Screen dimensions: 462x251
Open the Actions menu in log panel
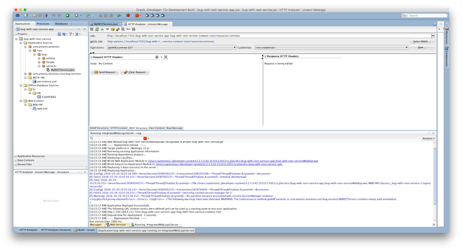(x=429, y=138)
